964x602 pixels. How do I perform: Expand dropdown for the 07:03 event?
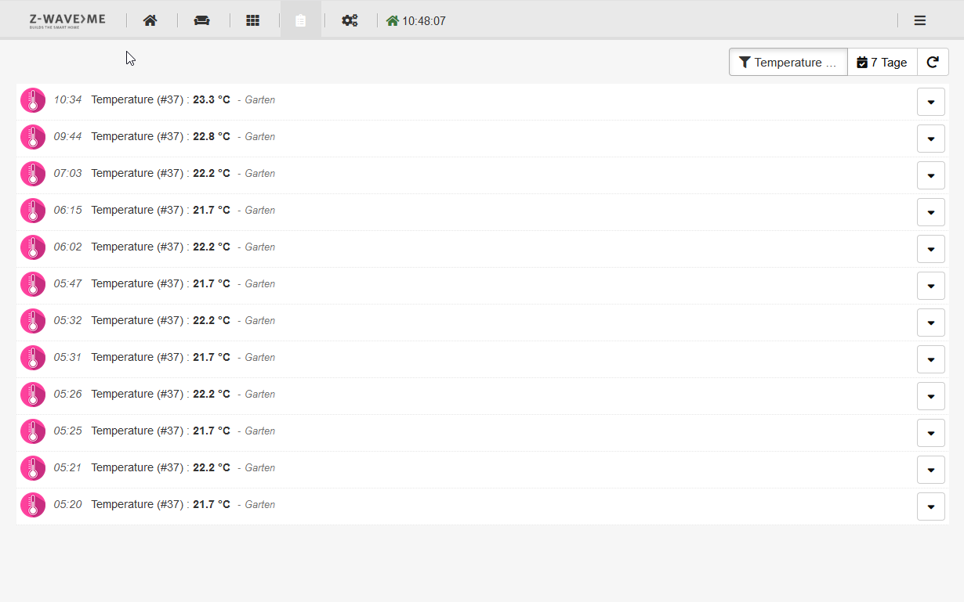(930, 175)
